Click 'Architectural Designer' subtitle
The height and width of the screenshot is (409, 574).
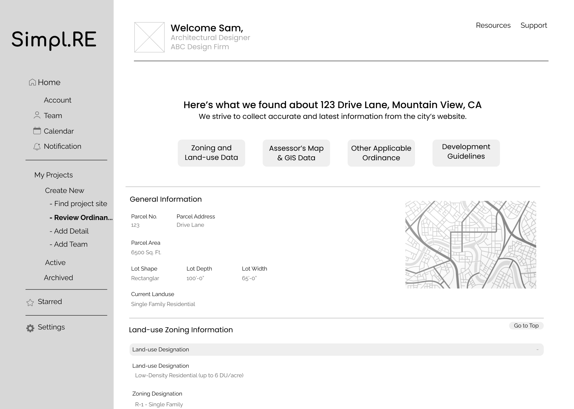(x=210, y=38)
